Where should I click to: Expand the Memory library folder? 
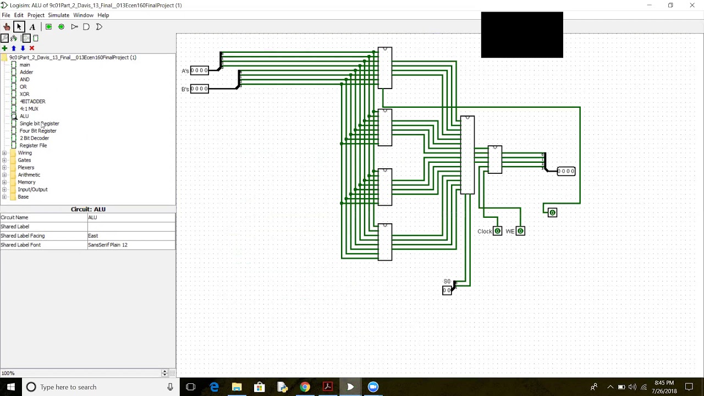pyautogui.click(x=4, y=182)
